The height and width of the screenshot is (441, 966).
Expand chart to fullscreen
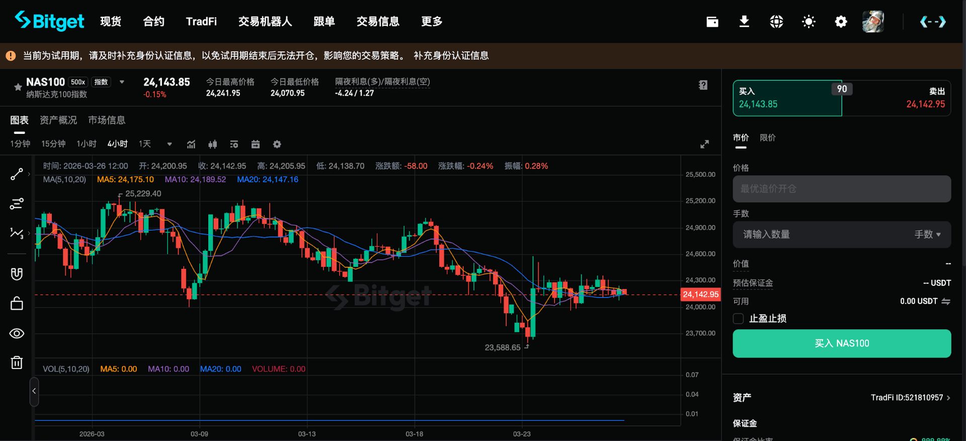[x=704, y=144]
